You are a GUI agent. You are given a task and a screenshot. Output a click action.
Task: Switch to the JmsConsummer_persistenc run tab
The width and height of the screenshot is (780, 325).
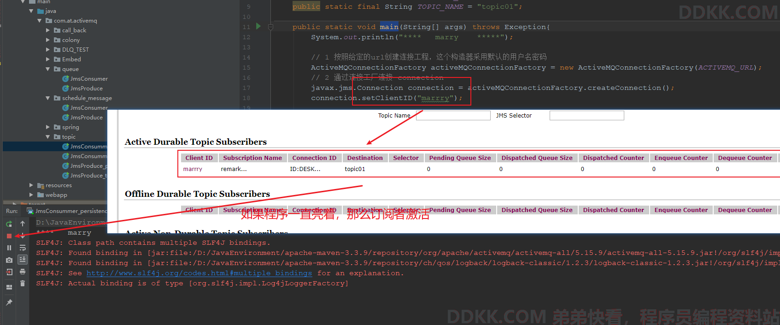click(67, 211)
